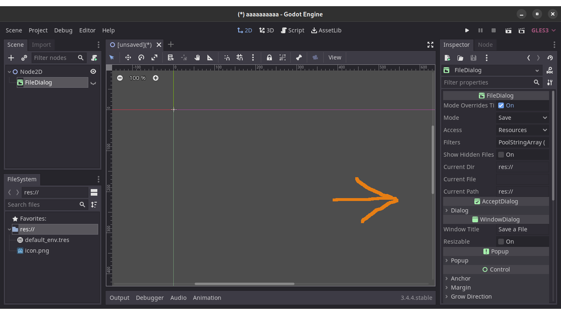Toggle the lock on the selected node

click(x=269, y=57)
